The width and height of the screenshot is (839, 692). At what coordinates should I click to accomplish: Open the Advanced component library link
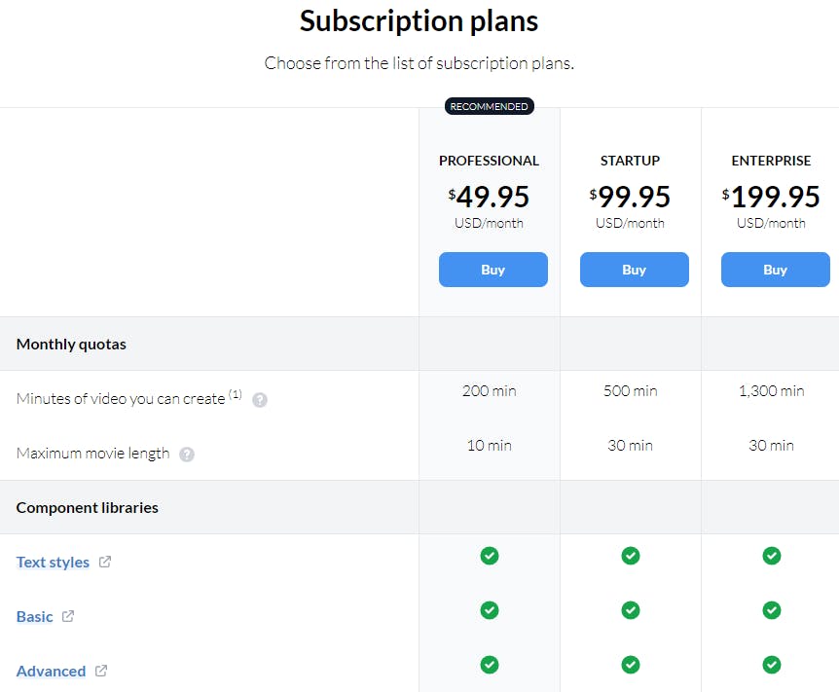click(51, 672)
